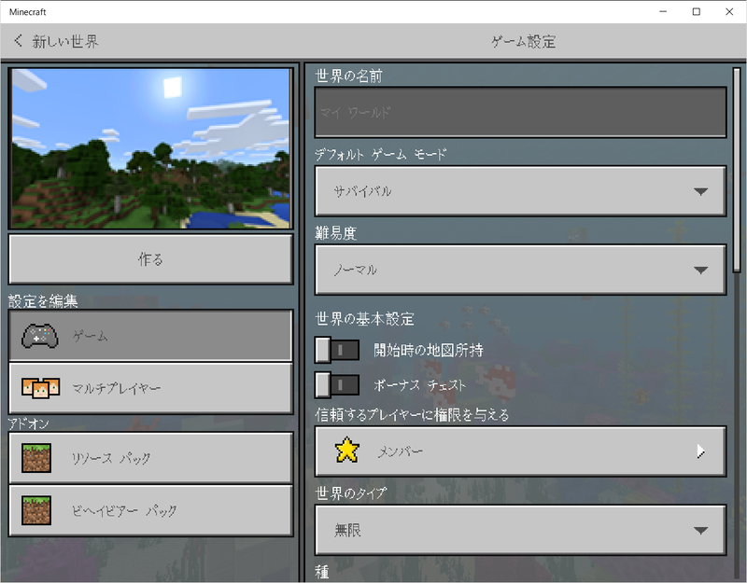Select the マルチプレイヤー settings tab
Image resolution: width=747 pixels, height=583 pixels.
150,388
